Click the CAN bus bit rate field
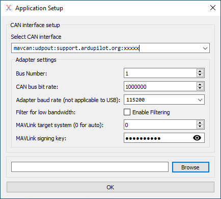This screenshot has width=221, height=199. point(160,86)
